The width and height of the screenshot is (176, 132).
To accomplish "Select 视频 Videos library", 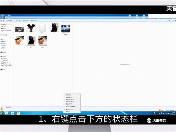I will (x=4, y=41).
